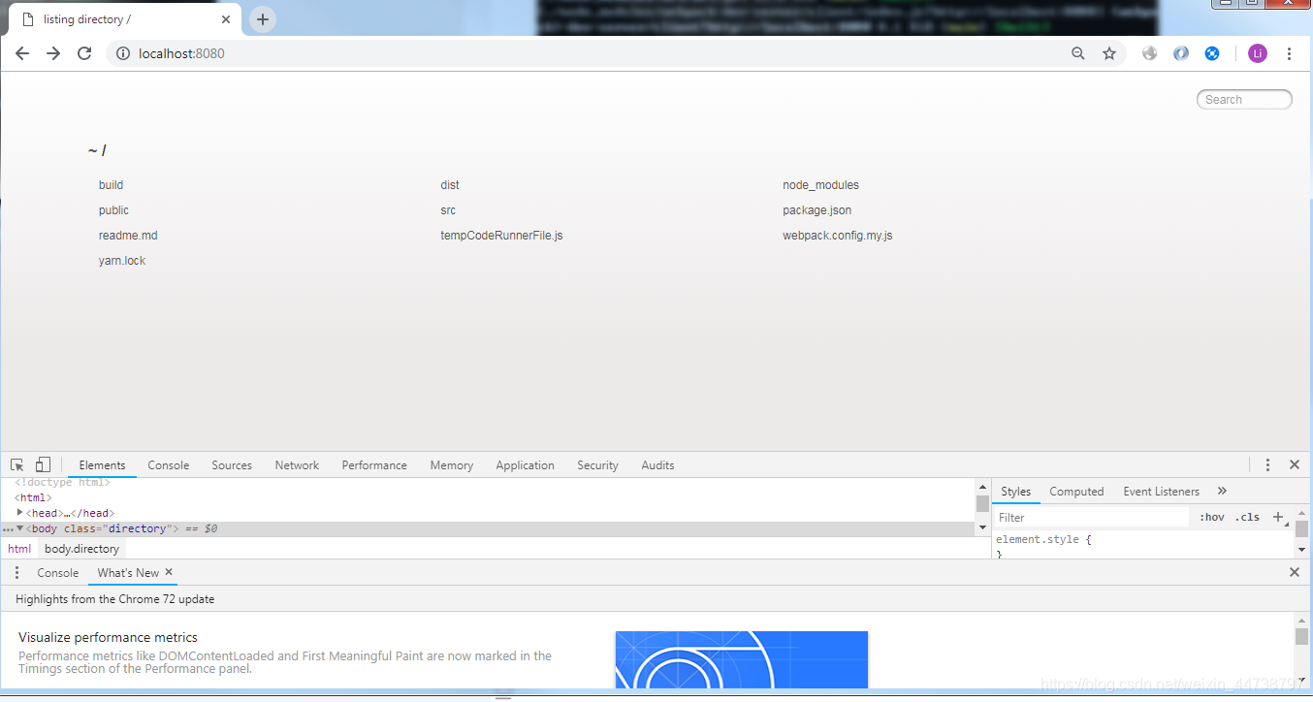Toggle the device toolbar
The width and height of the screenshot is (1313, 702).
point(43,465)
